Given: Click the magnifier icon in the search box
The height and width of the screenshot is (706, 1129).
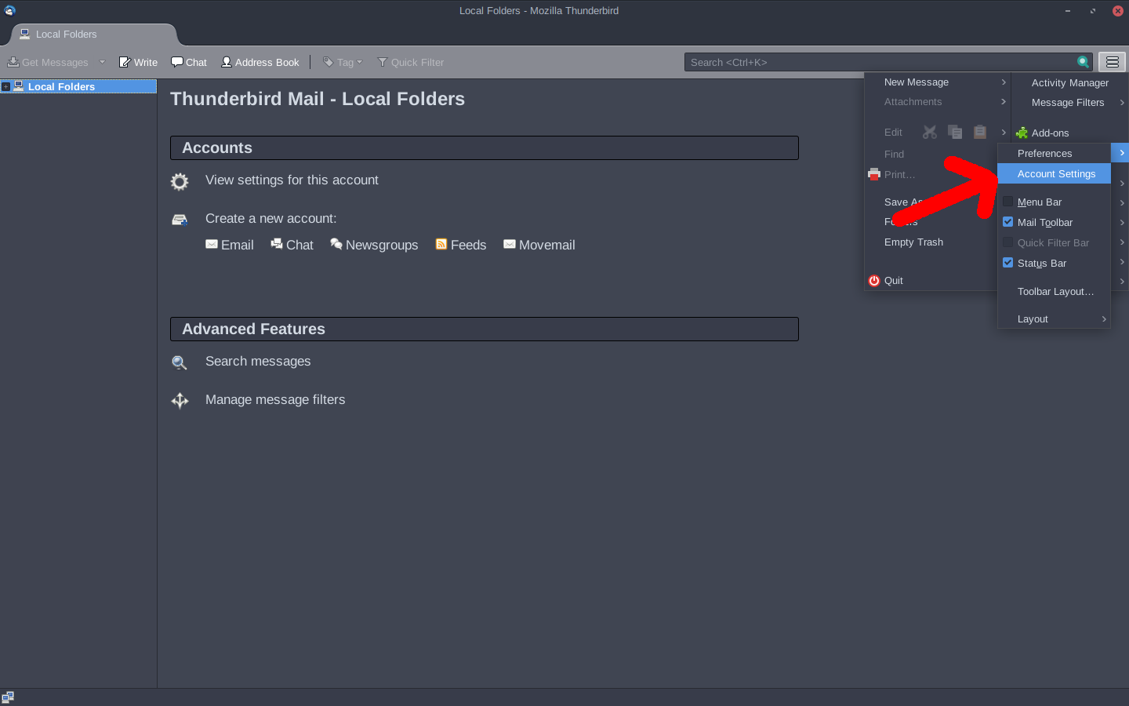Looking at the screenshot, I should [1083, 62].
